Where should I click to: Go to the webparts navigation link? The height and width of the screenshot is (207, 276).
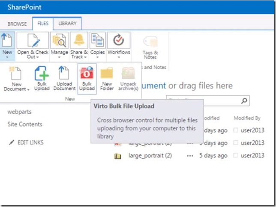coord(19,112)
